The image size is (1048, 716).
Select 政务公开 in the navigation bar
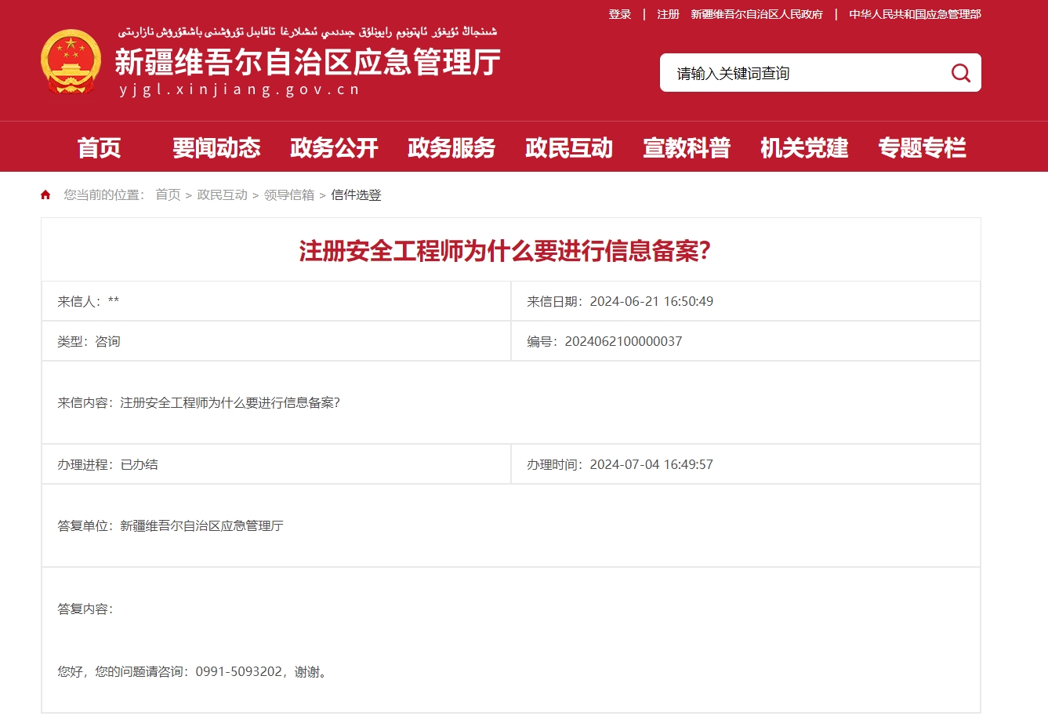point(334,147)
